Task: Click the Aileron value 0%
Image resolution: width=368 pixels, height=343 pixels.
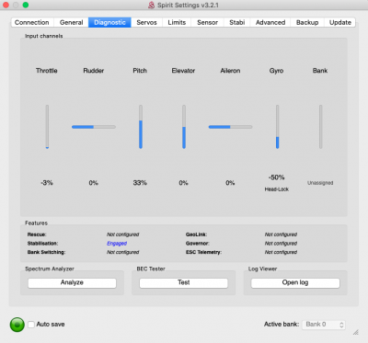Action: (x=230, y=183)
